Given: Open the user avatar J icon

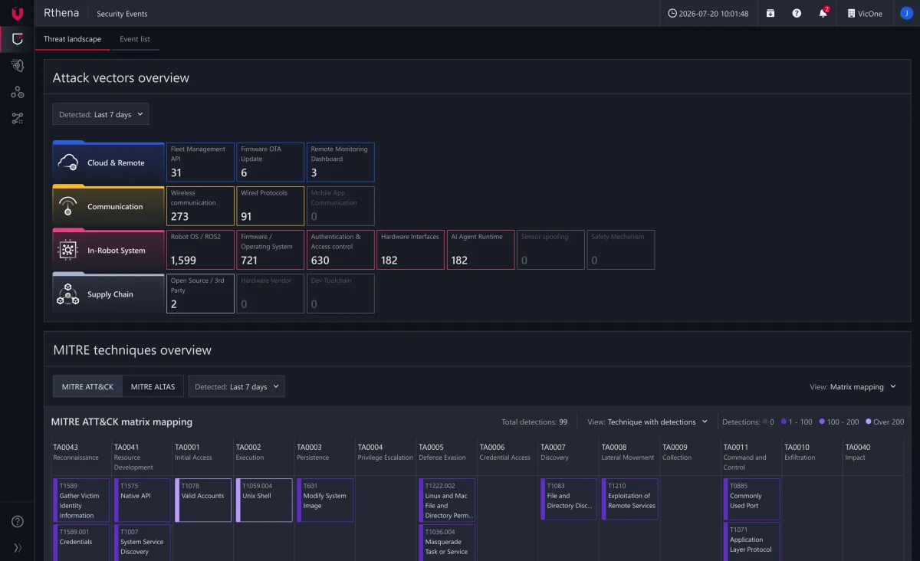Looking at the screenshot, I should click(x=906, y=13).
